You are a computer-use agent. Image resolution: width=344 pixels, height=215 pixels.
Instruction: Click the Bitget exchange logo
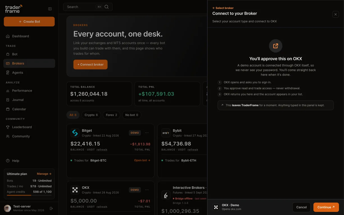(75, 133)
